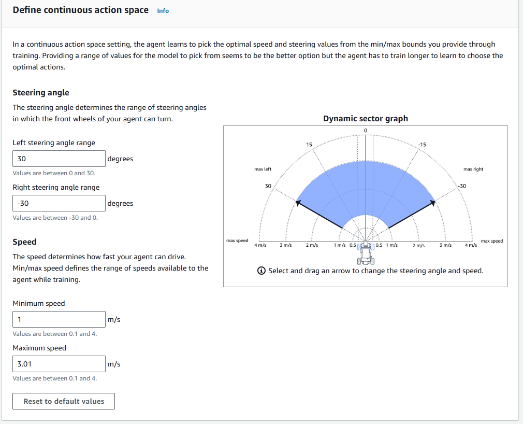523x424 pixels.
Task: Click the Dynamic sector graph title
Action: coord(366,118)
